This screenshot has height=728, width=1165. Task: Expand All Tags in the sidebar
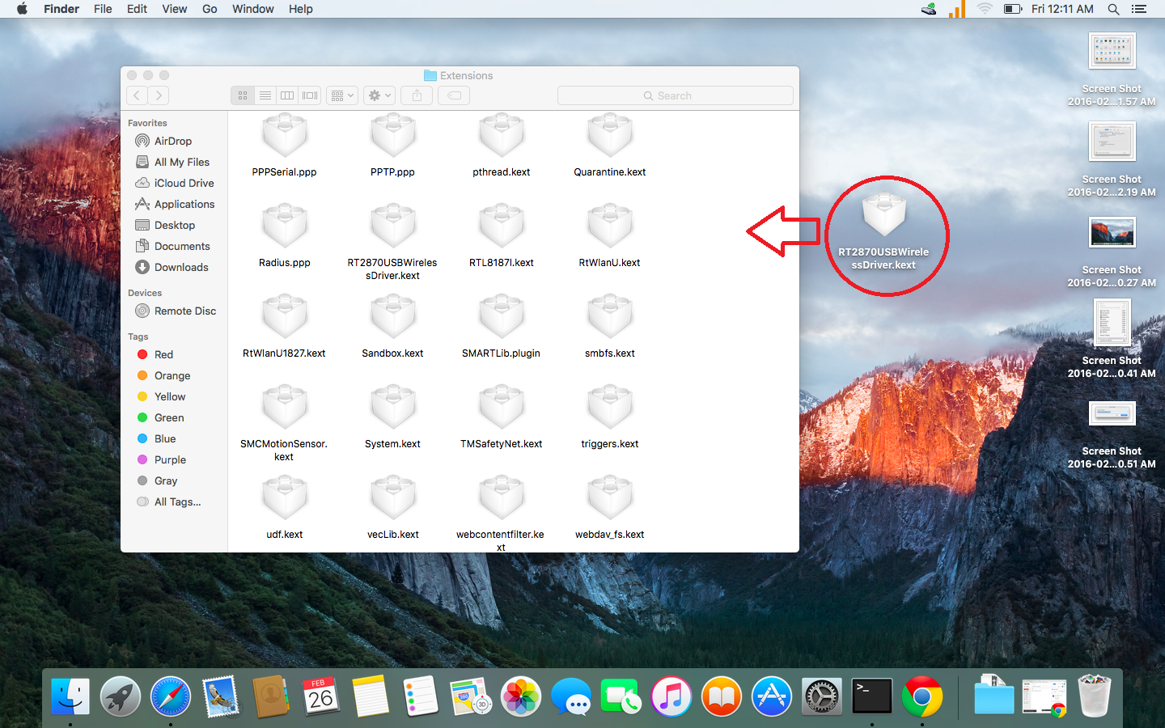pyautogui.click(x=177, y=502)
